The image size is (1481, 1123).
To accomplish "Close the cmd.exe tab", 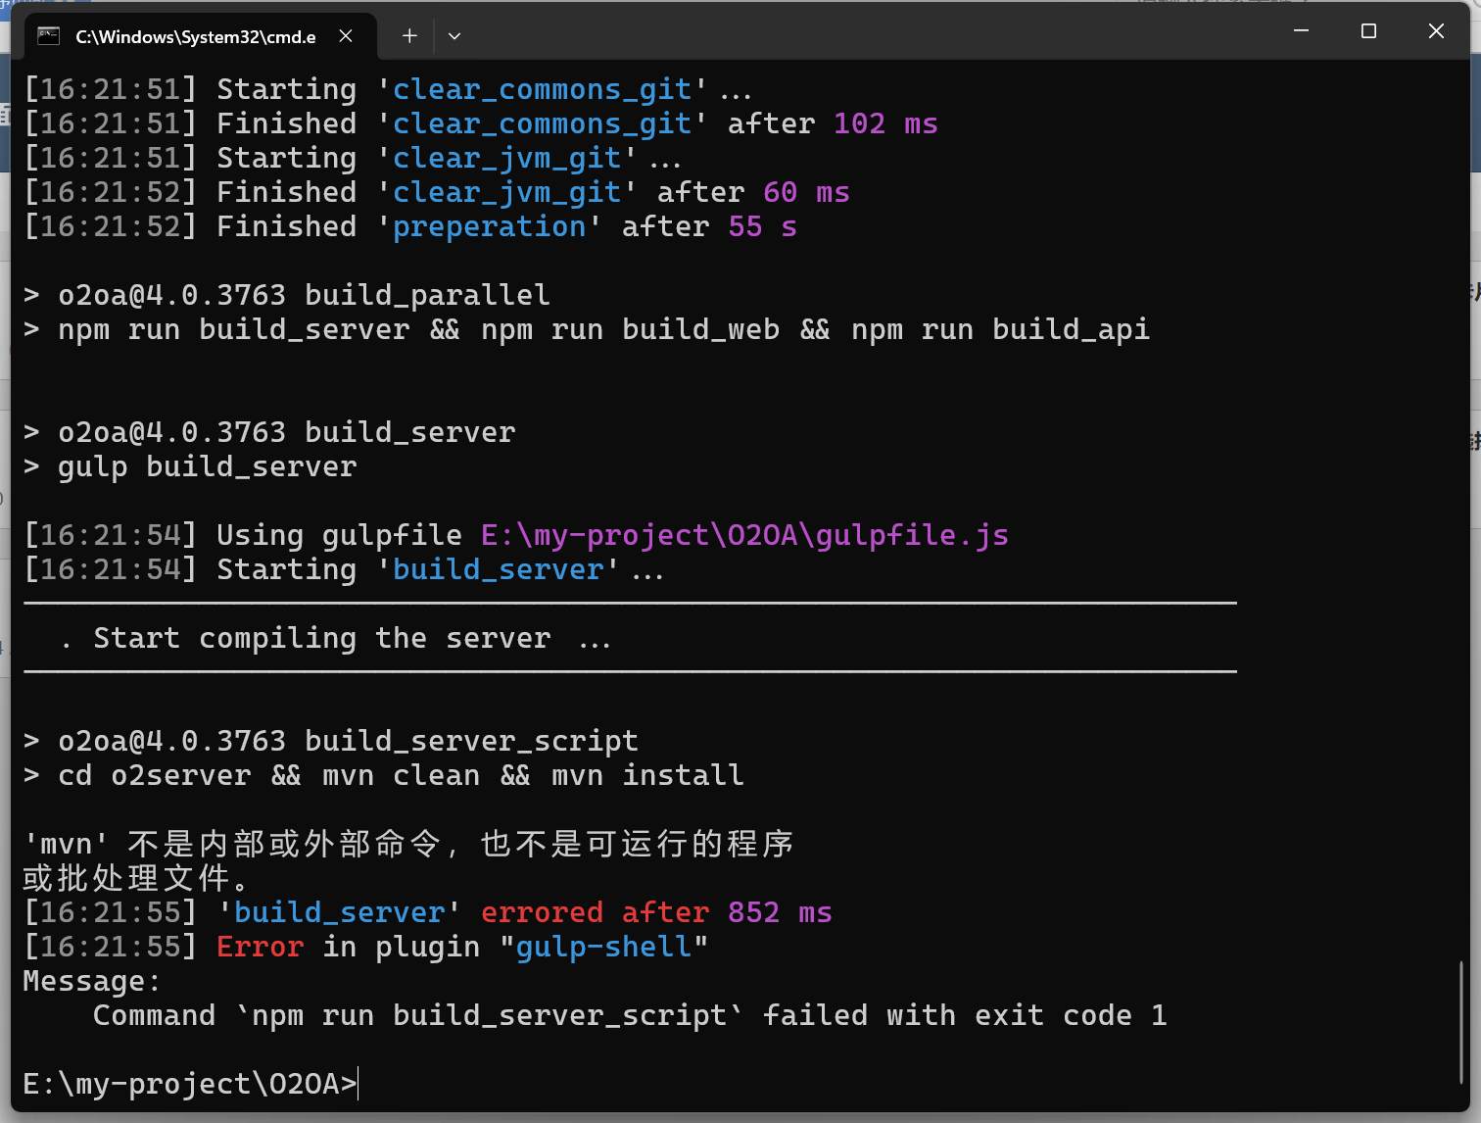I will click(x=346, y=36).
